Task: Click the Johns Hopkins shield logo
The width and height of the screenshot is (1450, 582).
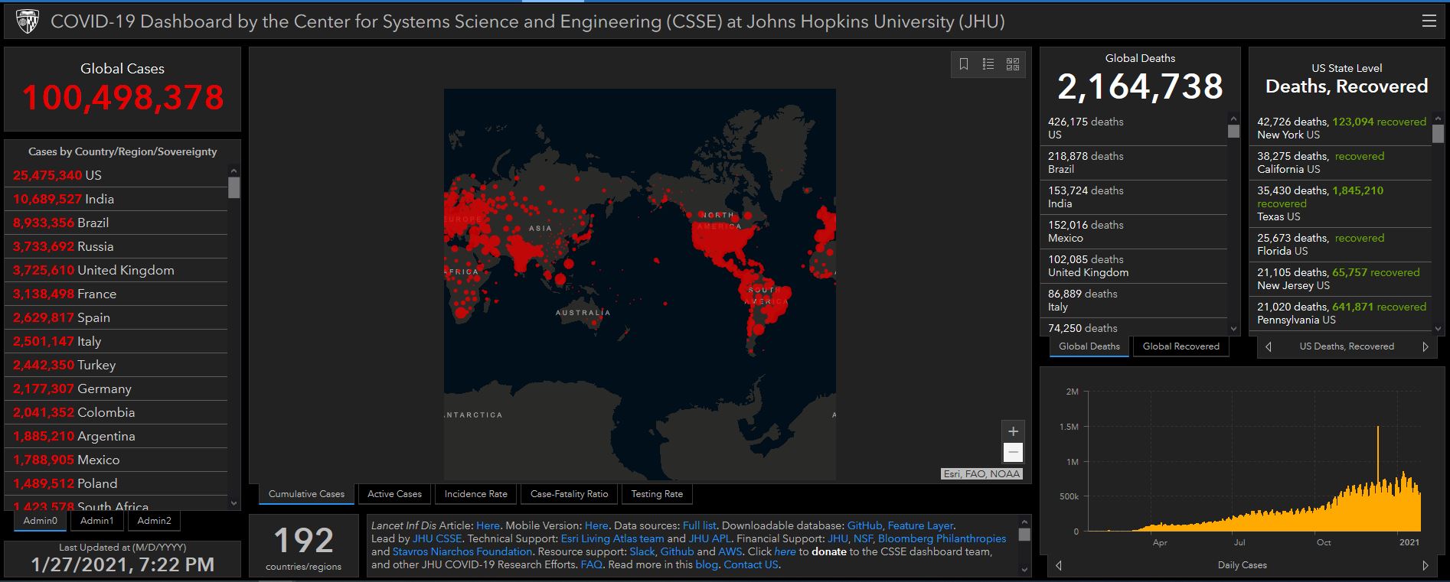Action: coord(28,21)
